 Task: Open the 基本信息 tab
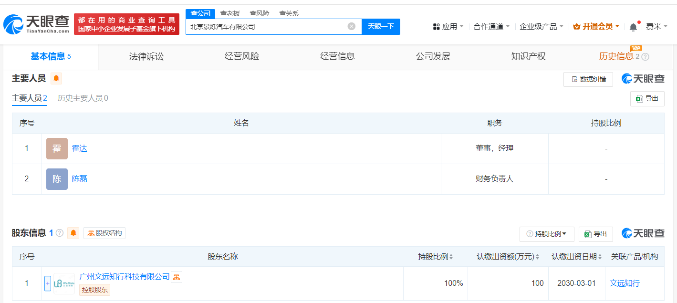tap(51, 57)
